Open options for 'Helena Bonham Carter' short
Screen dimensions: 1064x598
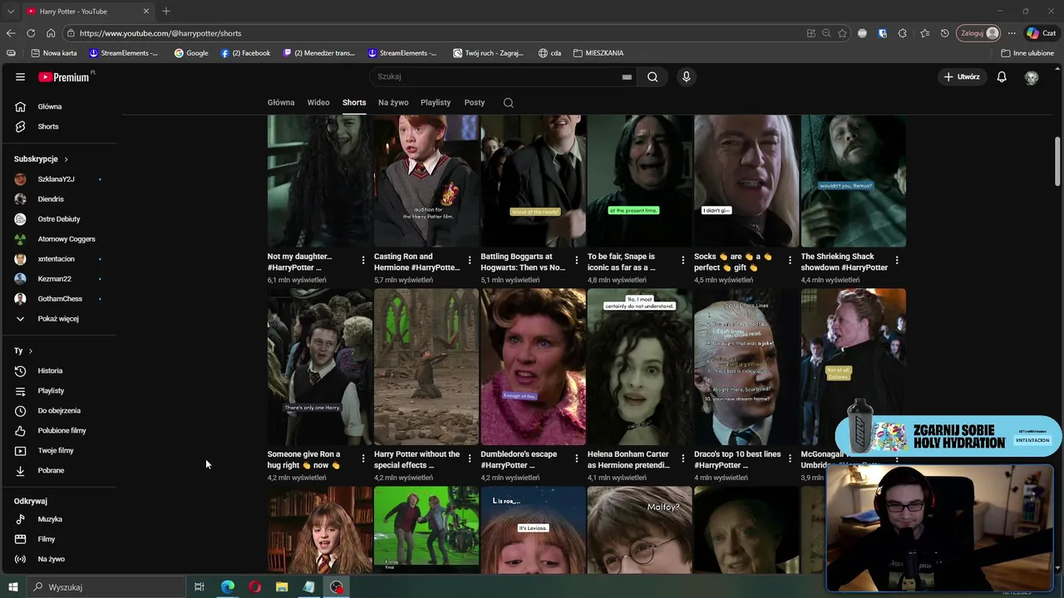click(x=683, y=458)
